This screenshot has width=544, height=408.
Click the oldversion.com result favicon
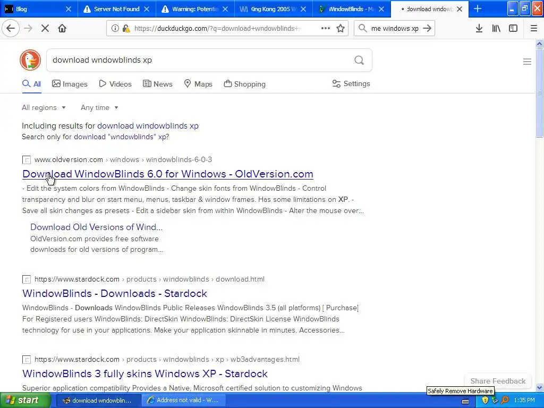pyautogui.click(x=27, y=160)
